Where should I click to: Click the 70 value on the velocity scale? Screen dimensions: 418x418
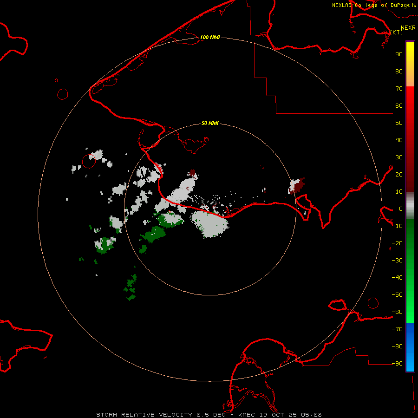point(399,89)
